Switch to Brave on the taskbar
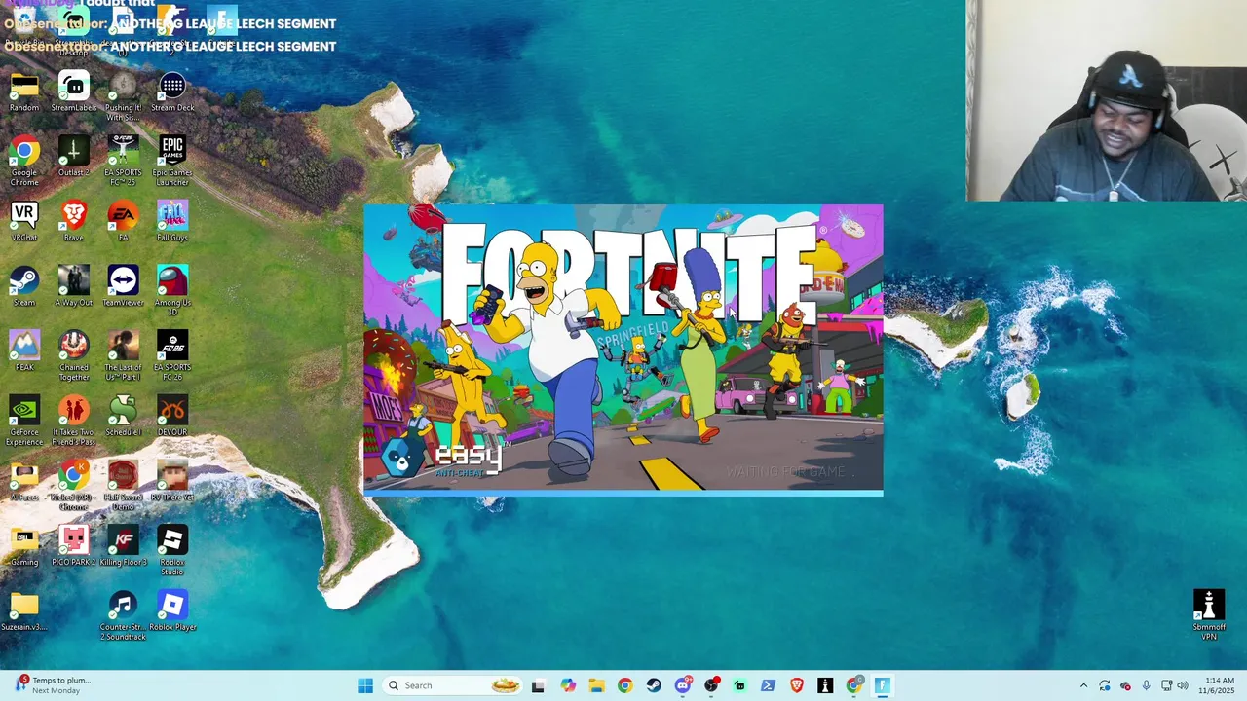Viewport: 1247px width, 701px height. click(797, 685)
